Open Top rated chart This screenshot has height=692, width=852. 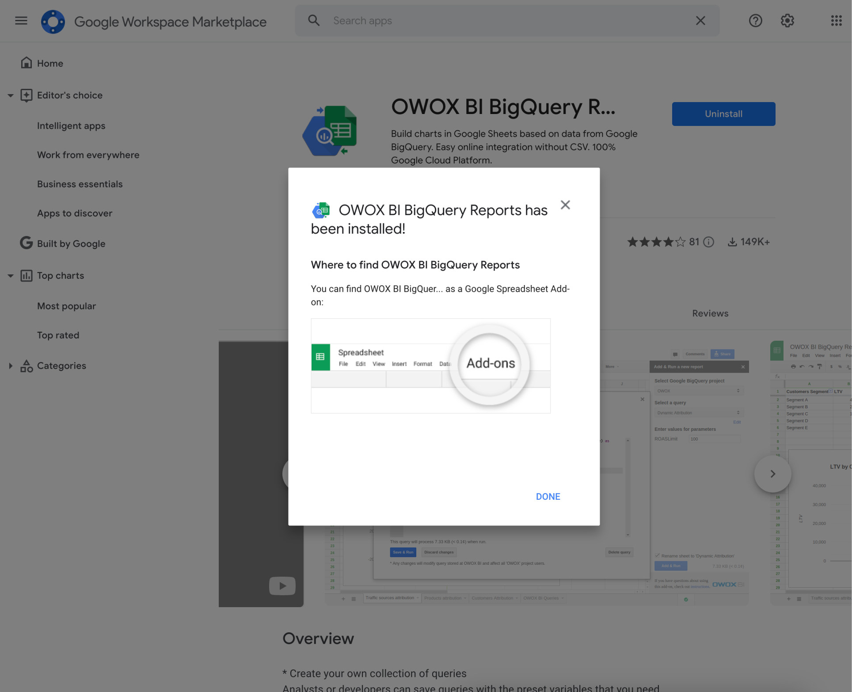click(58, 335)
